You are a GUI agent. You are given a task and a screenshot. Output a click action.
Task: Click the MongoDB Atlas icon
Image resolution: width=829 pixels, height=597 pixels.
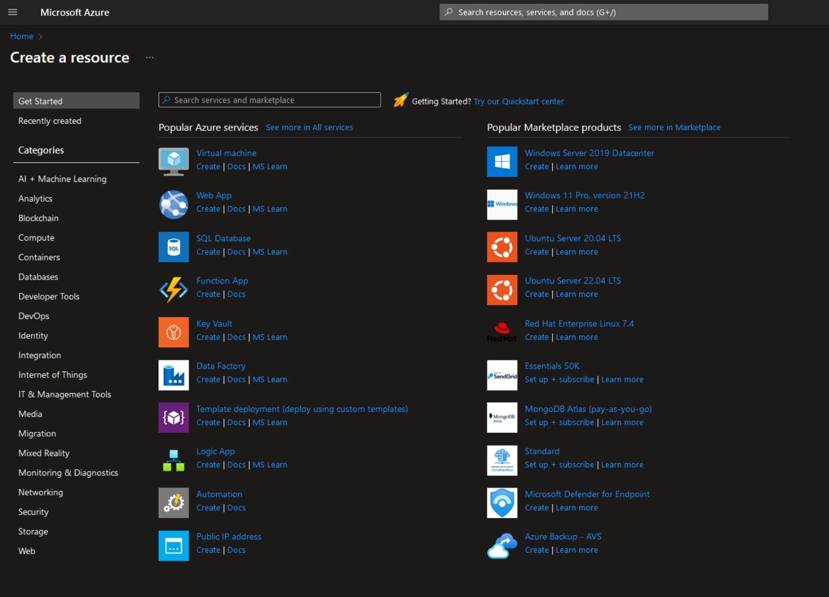(502, 417)
